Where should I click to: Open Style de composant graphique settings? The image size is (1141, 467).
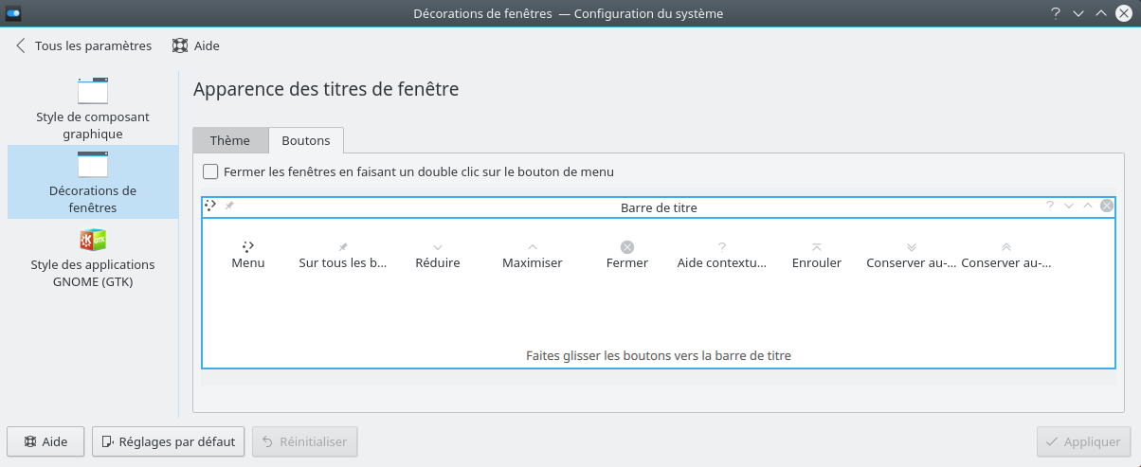93,109
